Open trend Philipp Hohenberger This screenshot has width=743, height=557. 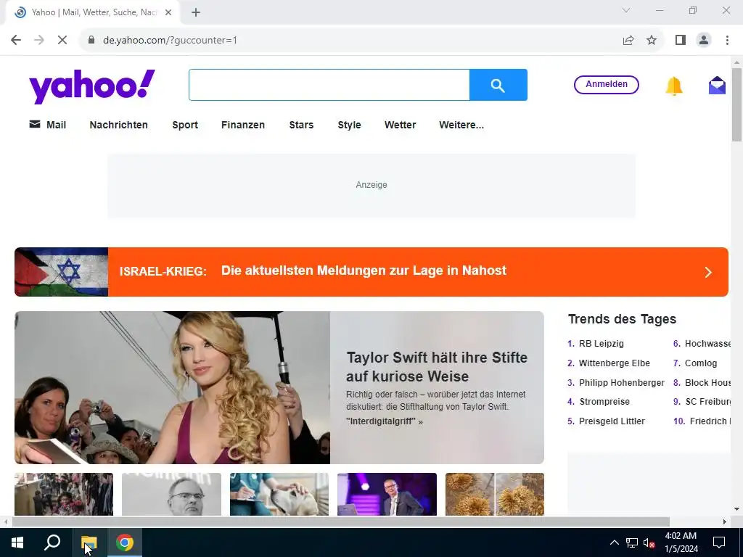(x=621, y=383)
